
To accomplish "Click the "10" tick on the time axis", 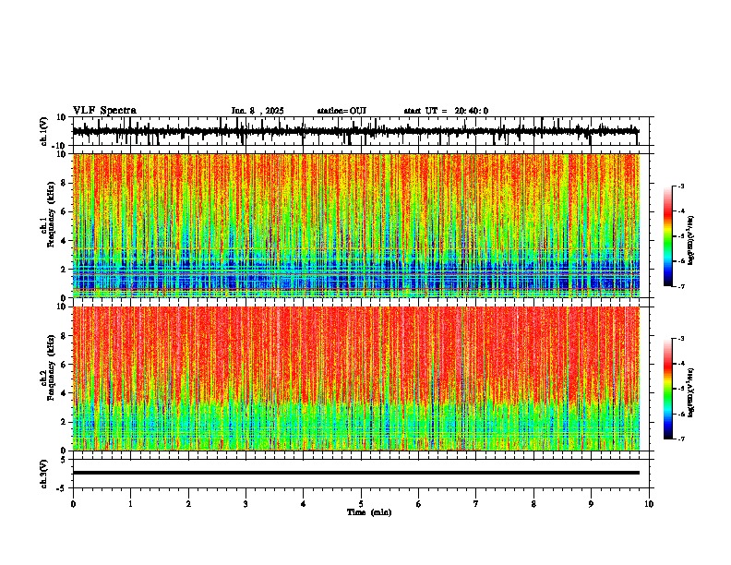I will 649,504.
